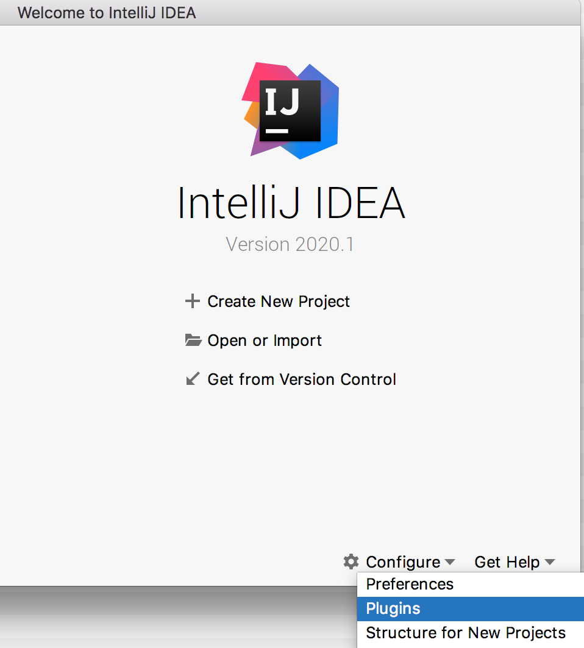Screen dimensions: 584x648
Task: Select Plugins in the Configure menu
Action: (x=393, y=608)
